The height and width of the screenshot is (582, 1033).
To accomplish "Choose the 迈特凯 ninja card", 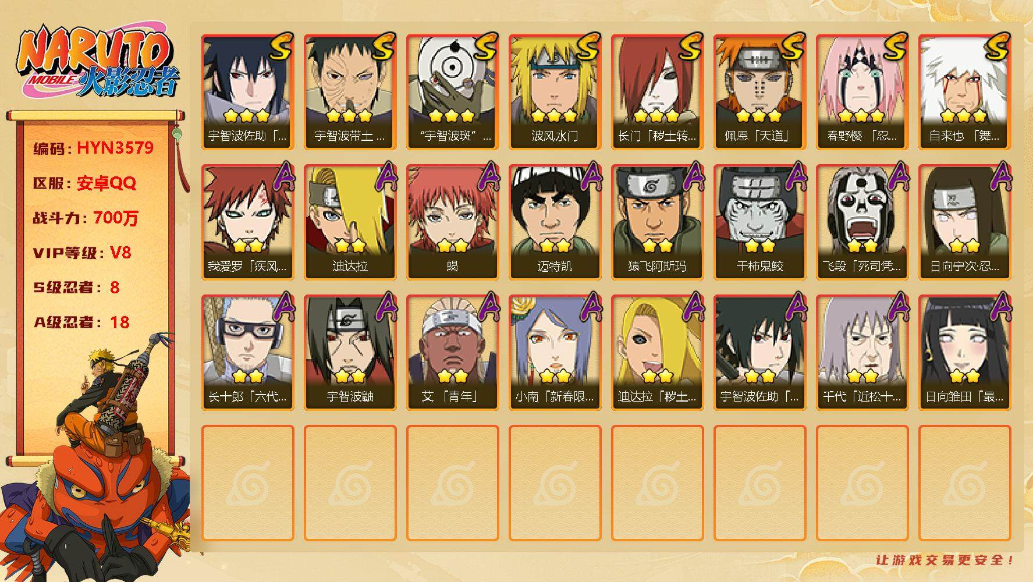I will pyautogui.click(x=555, y=222).
